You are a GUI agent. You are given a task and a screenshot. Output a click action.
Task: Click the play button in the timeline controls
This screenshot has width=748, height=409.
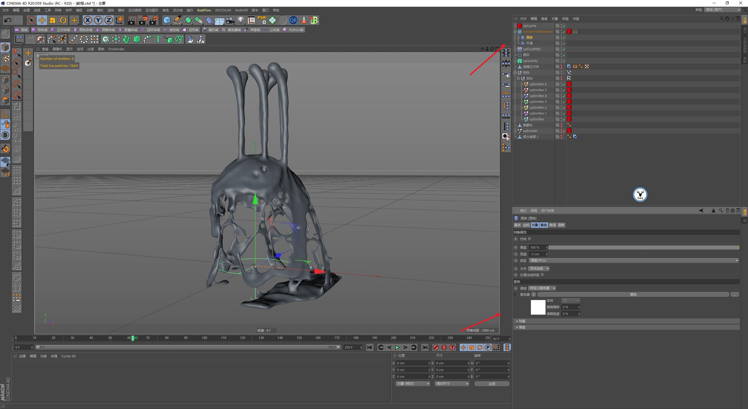(x=397, y=347)
